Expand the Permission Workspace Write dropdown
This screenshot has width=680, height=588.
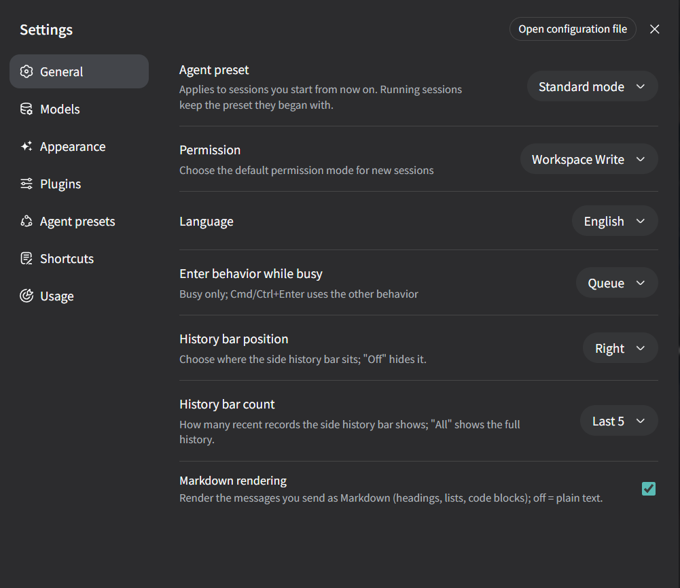589,159
